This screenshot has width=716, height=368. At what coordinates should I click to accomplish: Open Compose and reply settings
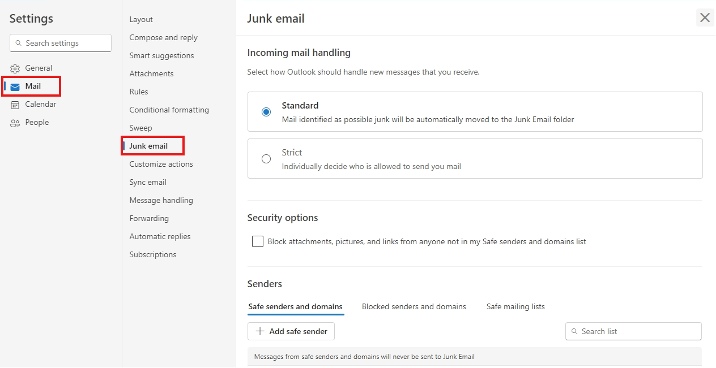(164, 37)
